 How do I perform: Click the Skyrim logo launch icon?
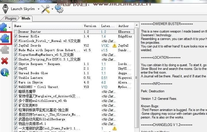(5, 9)
